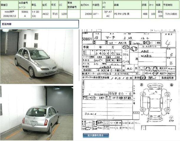
Task: Select lot number cell '50861'
Action: click(x=25, y=12)
